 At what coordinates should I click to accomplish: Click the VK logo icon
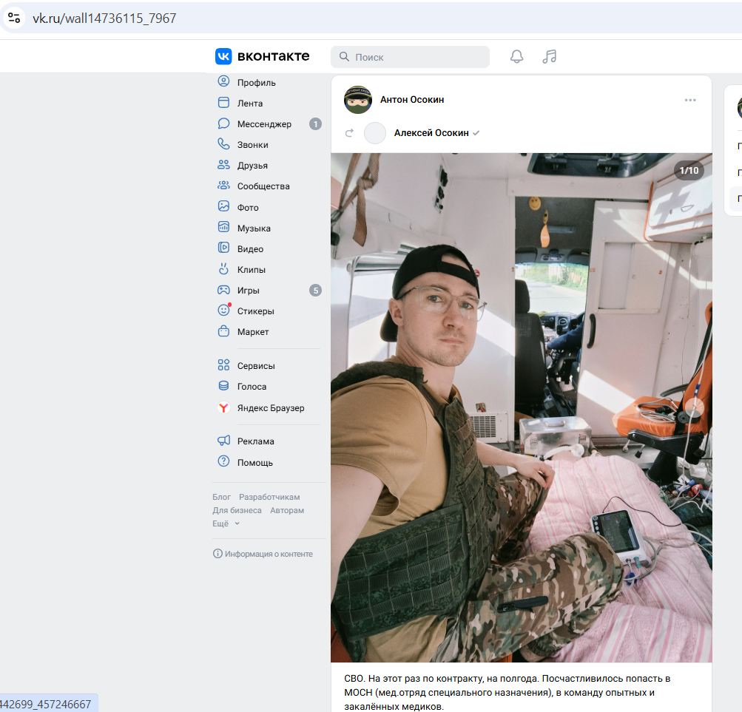(223, 56)
